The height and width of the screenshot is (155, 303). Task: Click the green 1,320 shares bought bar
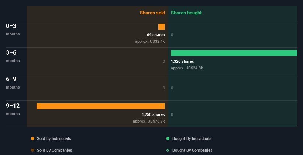pos(234,53)
